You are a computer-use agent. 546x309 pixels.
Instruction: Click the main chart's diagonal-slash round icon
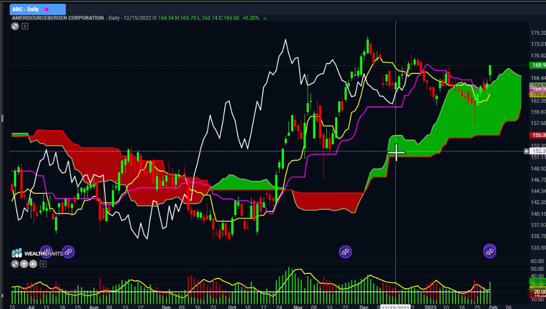point(15,26)
